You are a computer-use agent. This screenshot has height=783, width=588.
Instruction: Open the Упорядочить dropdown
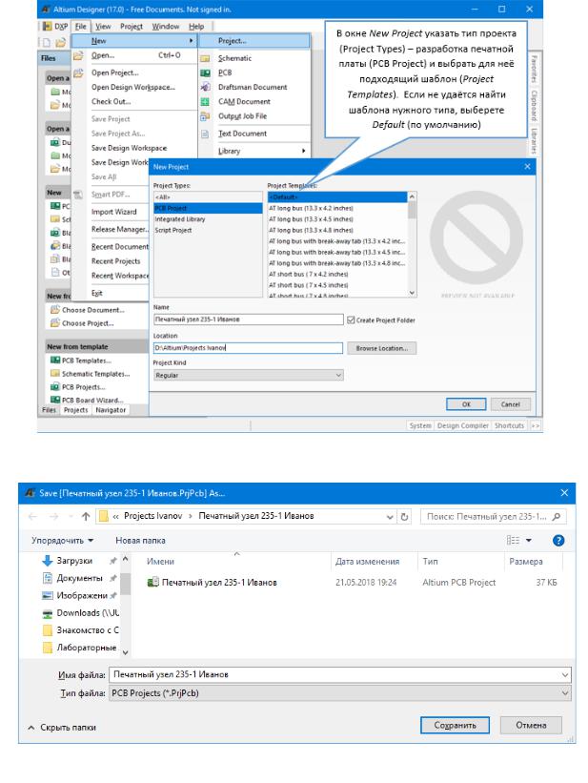tap(62, 541)
